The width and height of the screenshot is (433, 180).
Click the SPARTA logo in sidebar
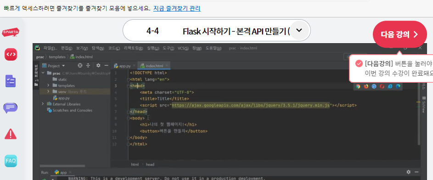pyautogui.click(x=11, y=33)
